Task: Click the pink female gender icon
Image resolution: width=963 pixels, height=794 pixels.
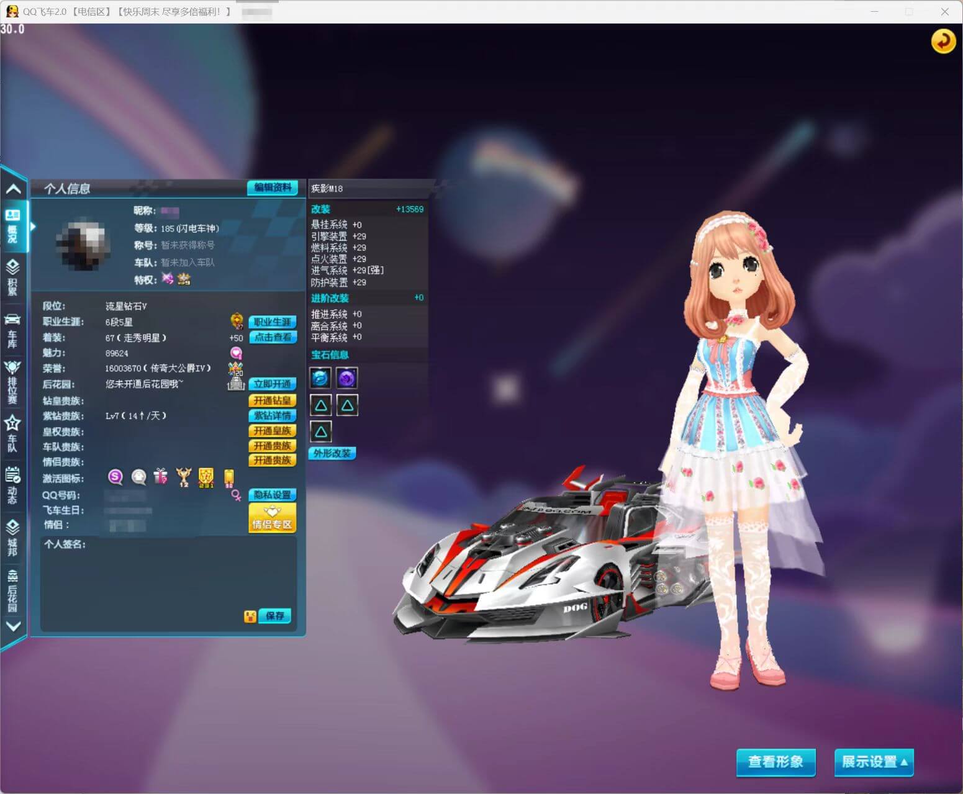Action: (x=236, y=495)
